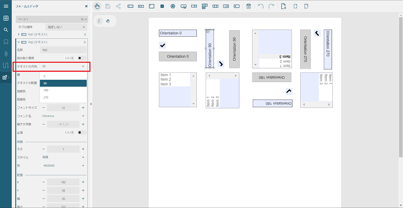Choose 180 from the orientation list

pyautogui.click(x=63, y=90)
